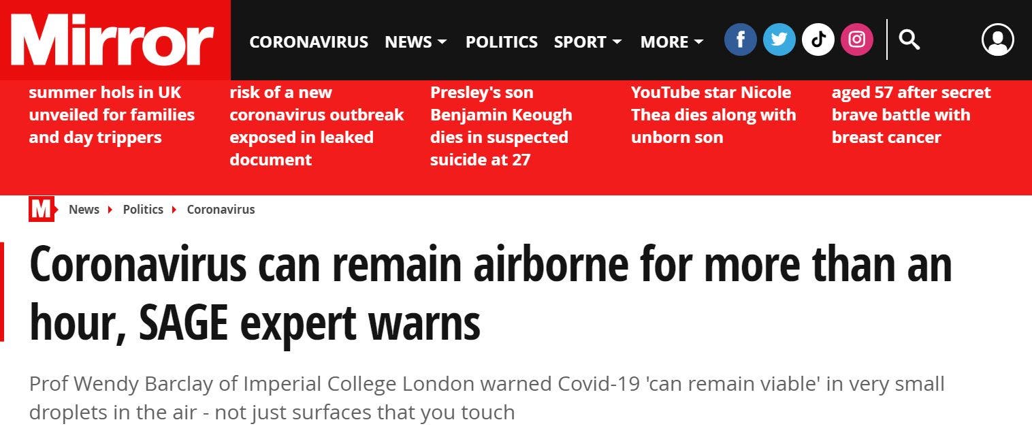Click the red M breadcrumb home icon
Screen dimensions: 1032x435
pyautogui.click(x=41, y=210)
